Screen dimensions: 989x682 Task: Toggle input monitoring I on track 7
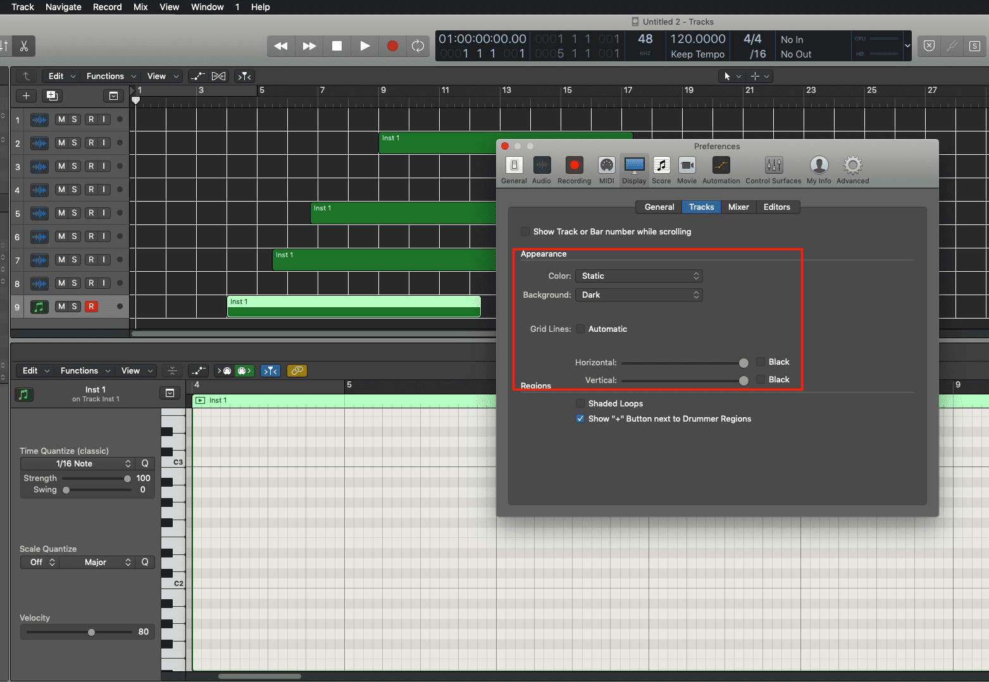click(104, 260)
